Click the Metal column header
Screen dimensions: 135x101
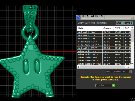click(x=89, y=28)
